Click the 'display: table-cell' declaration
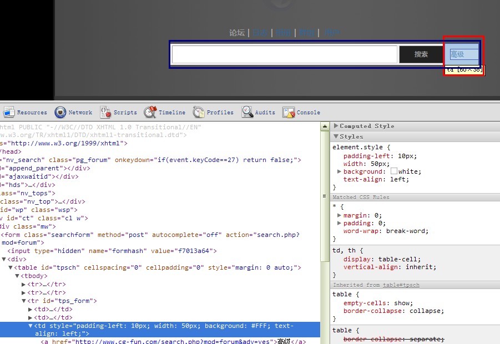 382,259
